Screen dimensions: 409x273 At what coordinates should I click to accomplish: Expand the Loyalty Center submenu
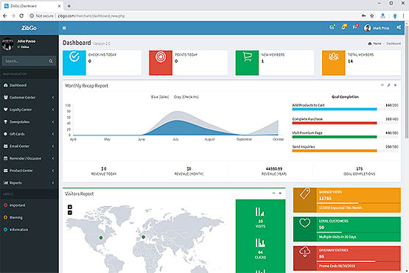click(x=29, y=110)
